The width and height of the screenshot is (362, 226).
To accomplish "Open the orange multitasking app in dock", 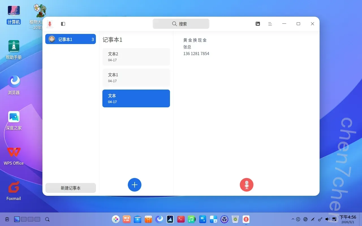I will click(127, 219).
